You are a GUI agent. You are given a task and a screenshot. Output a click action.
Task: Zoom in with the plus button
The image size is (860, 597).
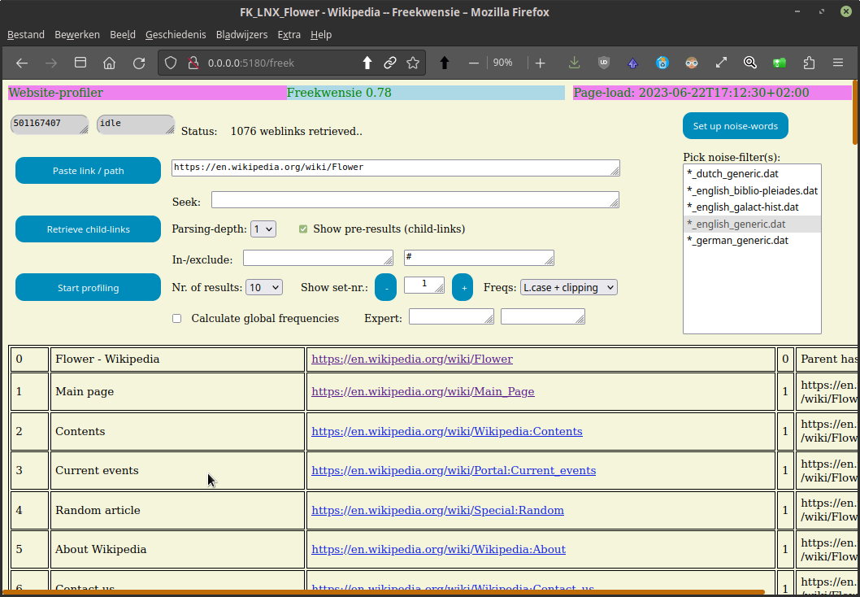[541, 63]
